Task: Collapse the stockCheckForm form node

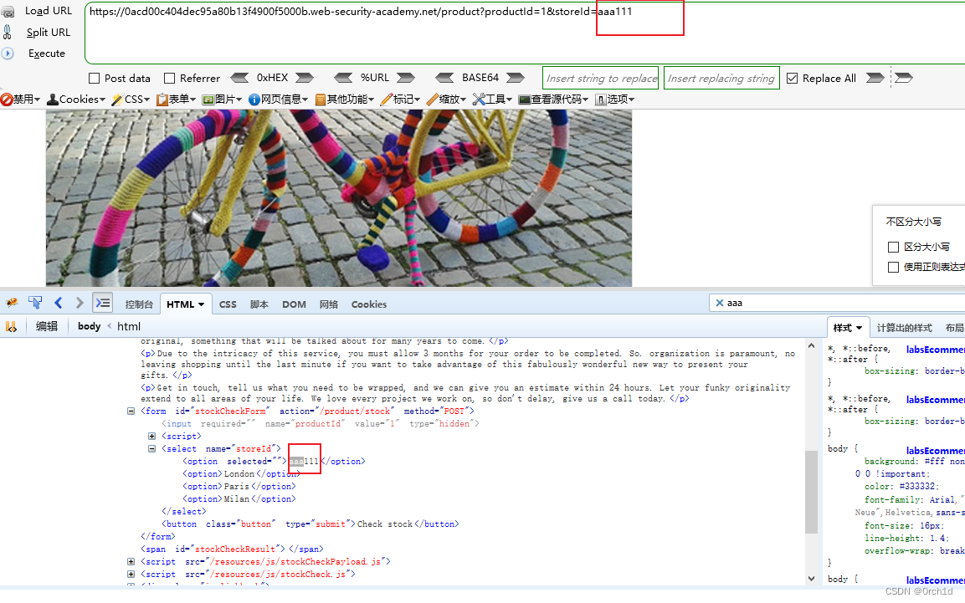Action: (x=131, y=411)
